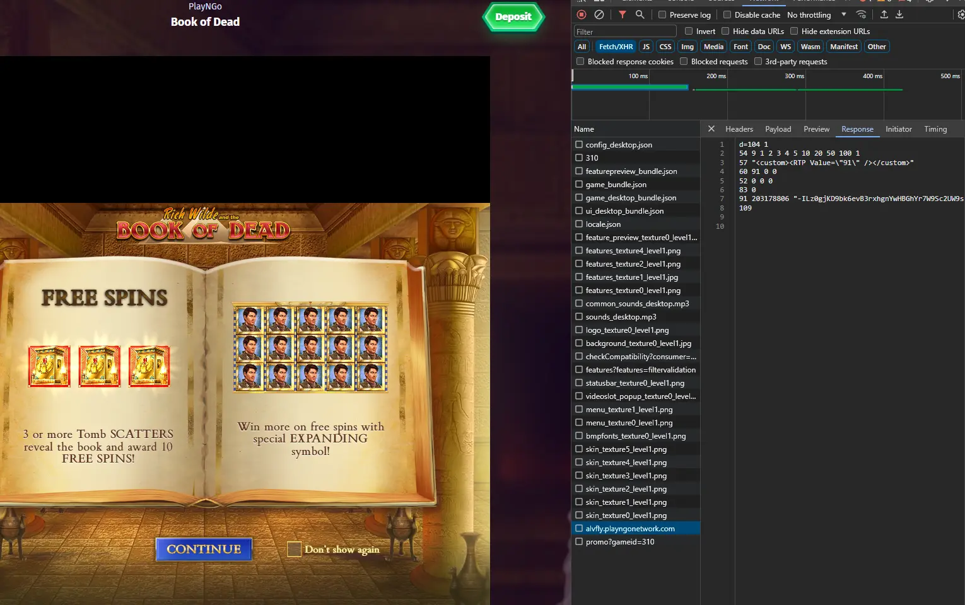The height and width of the screenshot is (605, 965).
Task: Check Blocked requests option
Action: tap(684, 61)
